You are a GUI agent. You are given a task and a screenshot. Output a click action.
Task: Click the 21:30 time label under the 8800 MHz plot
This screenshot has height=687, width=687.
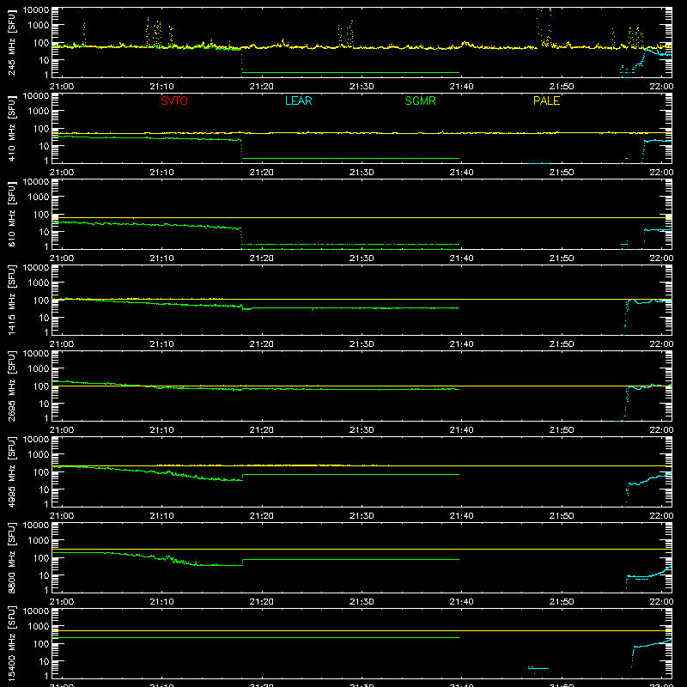tap(362, 602)
